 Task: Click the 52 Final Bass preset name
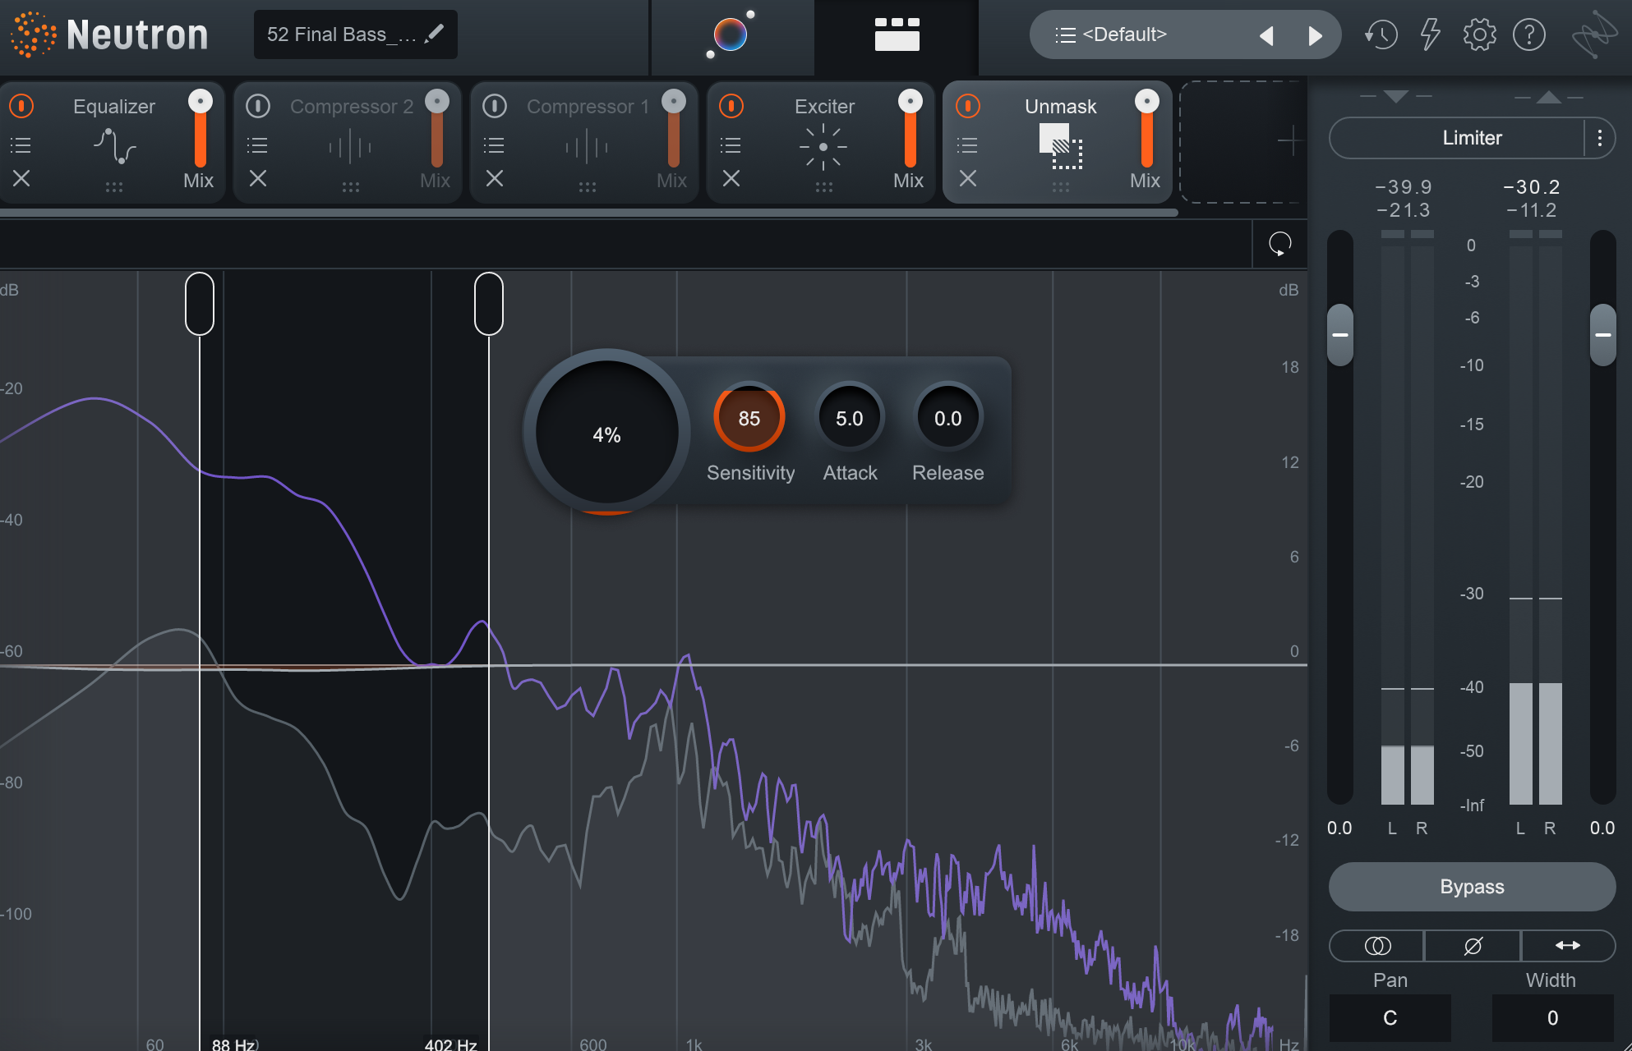pos(342,34)
